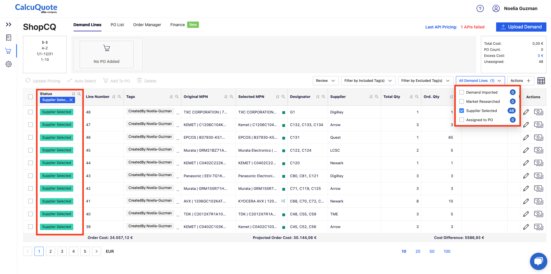The height and width of the screenshot is (274, 551).
Task: Click the green availability indicator on line 44
Action: [284, 163]
